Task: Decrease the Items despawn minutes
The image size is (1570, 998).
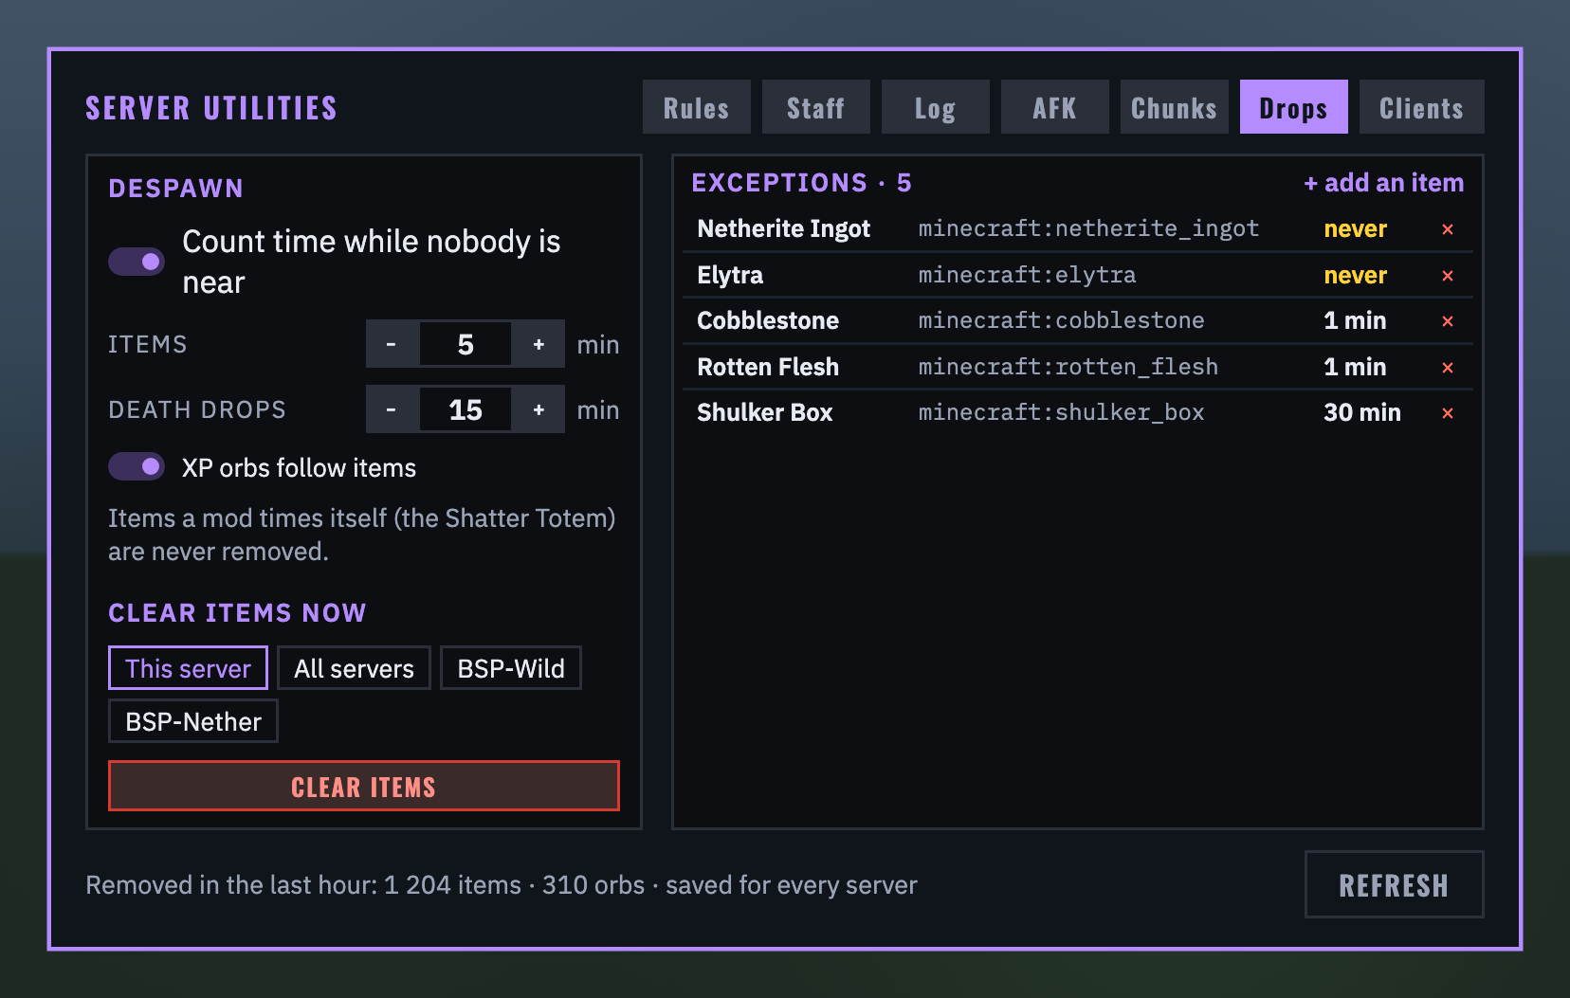Action: coord(392,344)
